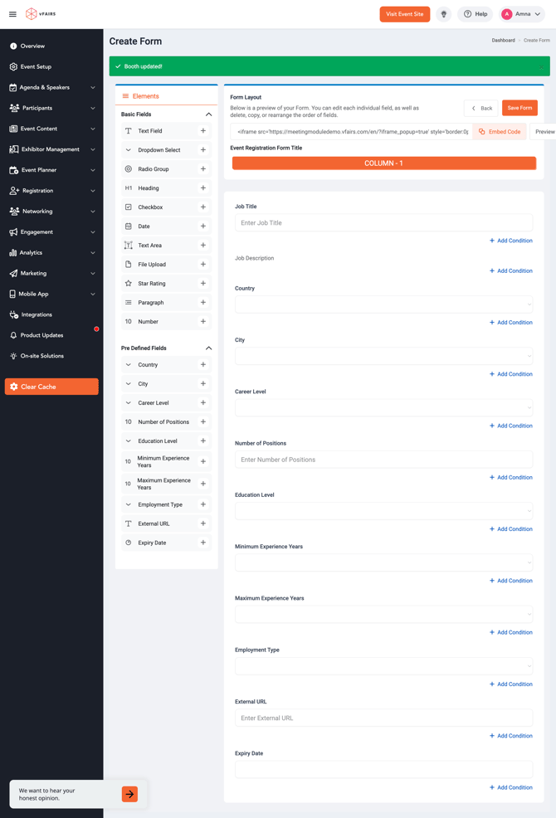The image size is (556, 818).
Task: Click Embed Code button
Action: (x=500, y=132)
